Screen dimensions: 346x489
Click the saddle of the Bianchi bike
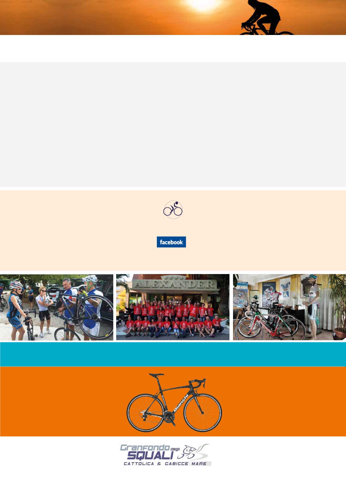pos(156,375)
